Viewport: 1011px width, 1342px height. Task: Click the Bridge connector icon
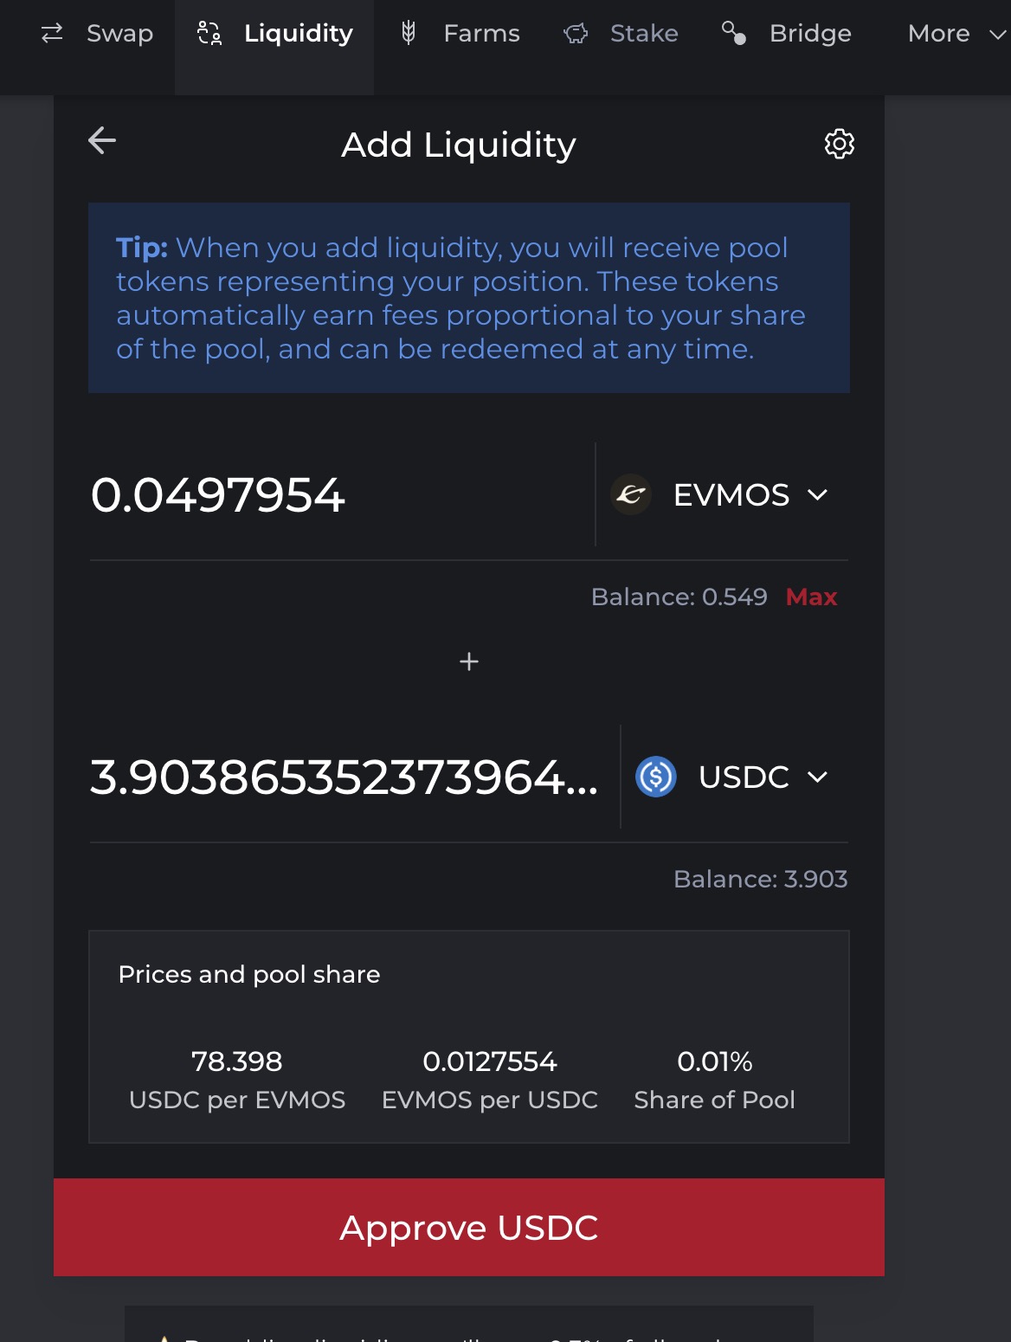(x=734, y=34)
